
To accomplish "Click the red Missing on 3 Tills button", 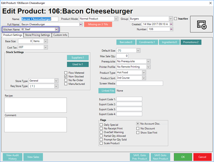I will click(x=98, y=24).
